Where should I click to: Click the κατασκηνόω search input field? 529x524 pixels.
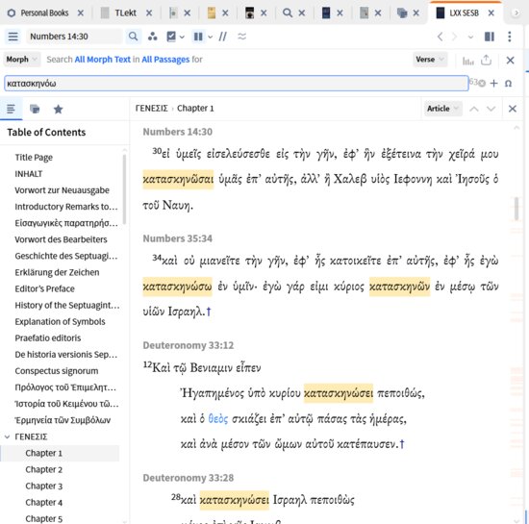[x=237, y=84]
